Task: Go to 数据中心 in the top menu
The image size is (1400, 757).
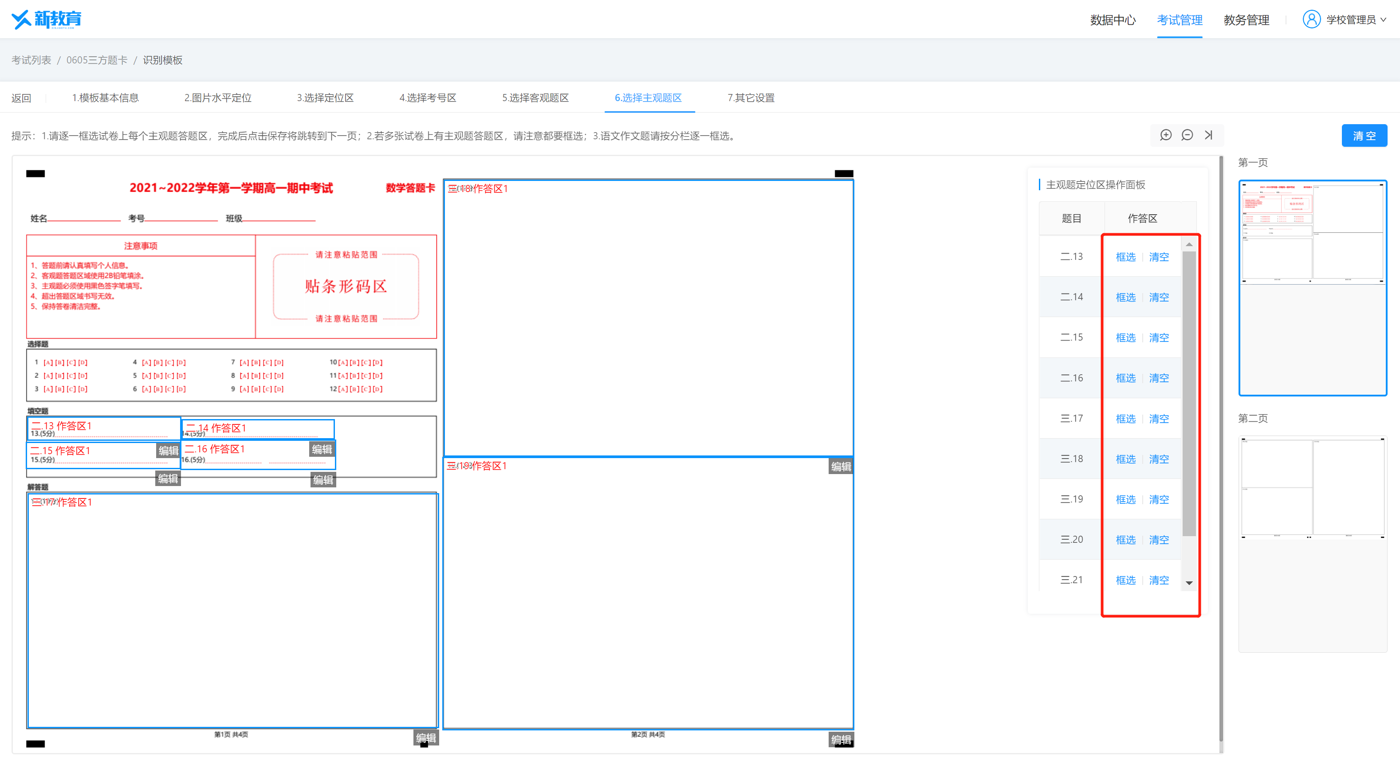Action: [1113, 20]
